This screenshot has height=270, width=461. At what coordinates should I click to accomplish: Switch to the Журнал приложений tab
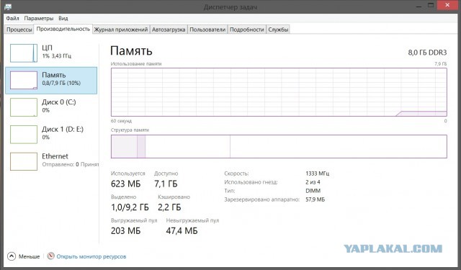[x=121, y=30]
